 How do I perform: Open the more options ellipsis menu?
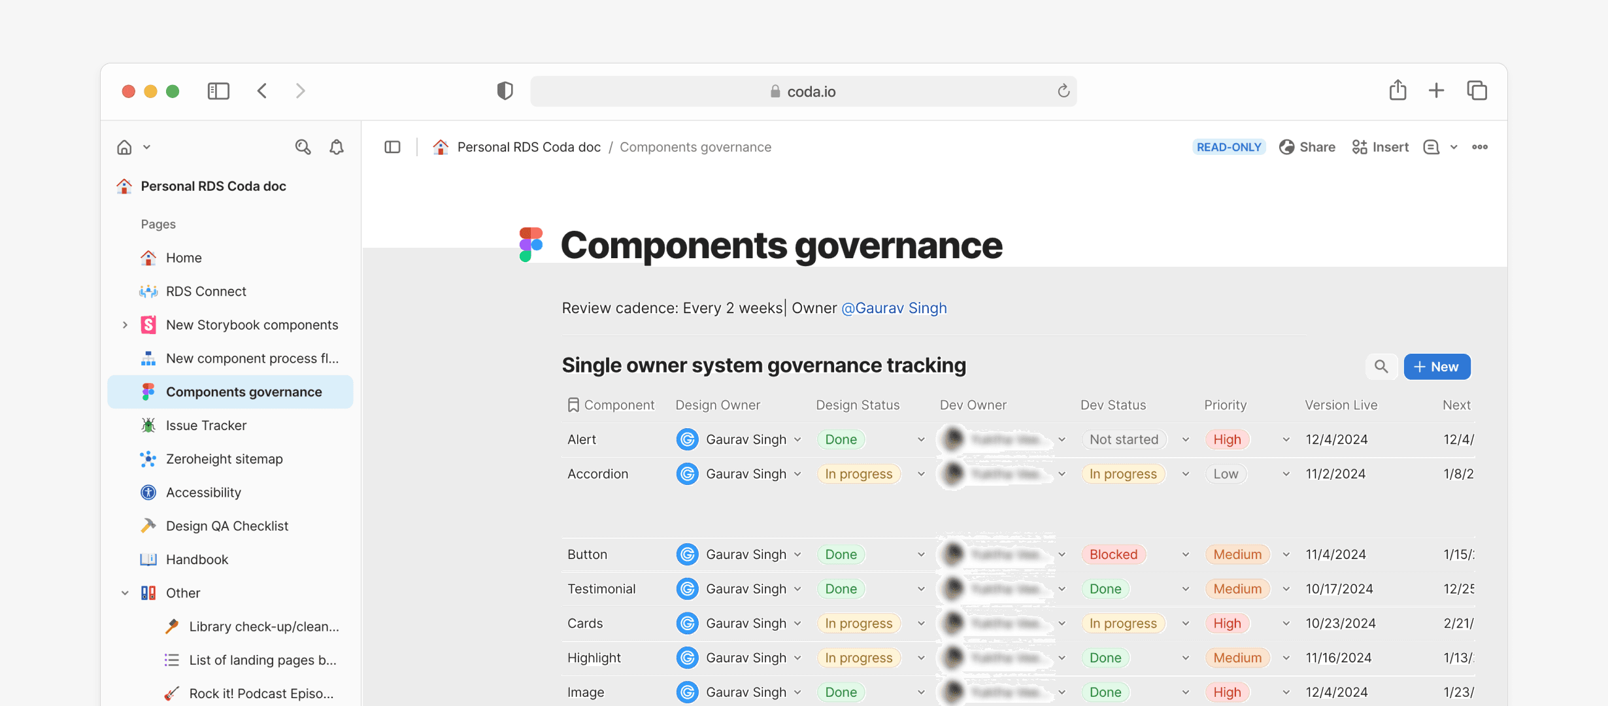[x=1480, y=147]
